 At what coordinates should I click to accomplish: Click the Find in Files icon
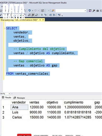53,11
